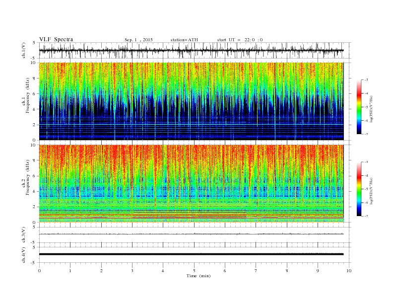Screen dimensions: 393x304
Task: Click time axis tick label "5"
Action: coord(194,271)
